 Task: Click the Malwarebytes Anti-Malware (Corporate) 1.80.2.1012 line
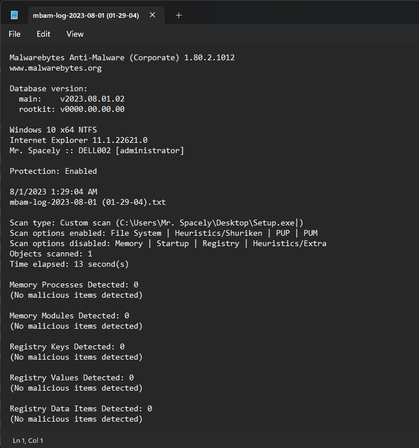point(122,58)
